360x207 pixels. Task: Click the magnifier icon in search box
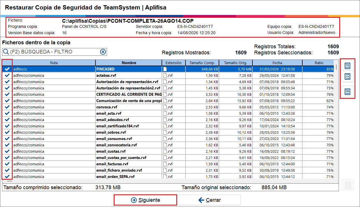click(x=6, y=52)
